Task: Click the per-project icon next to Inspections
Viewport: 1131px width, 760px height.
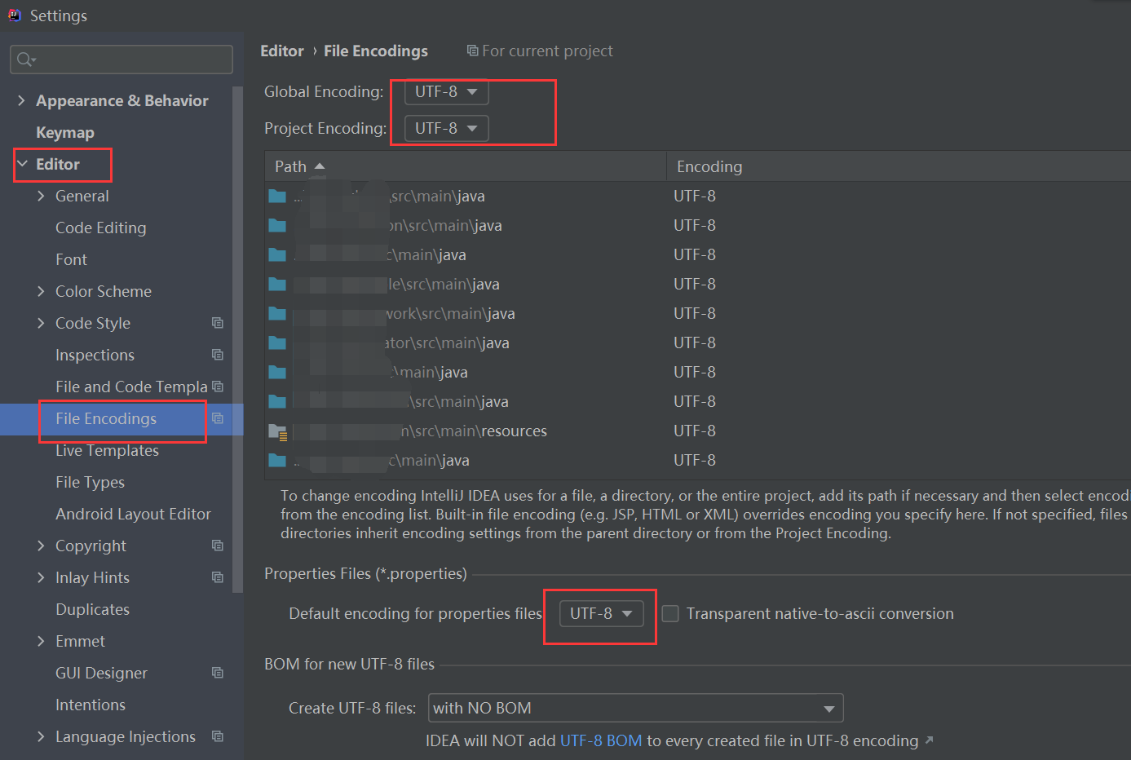Action: pos(218,354)
